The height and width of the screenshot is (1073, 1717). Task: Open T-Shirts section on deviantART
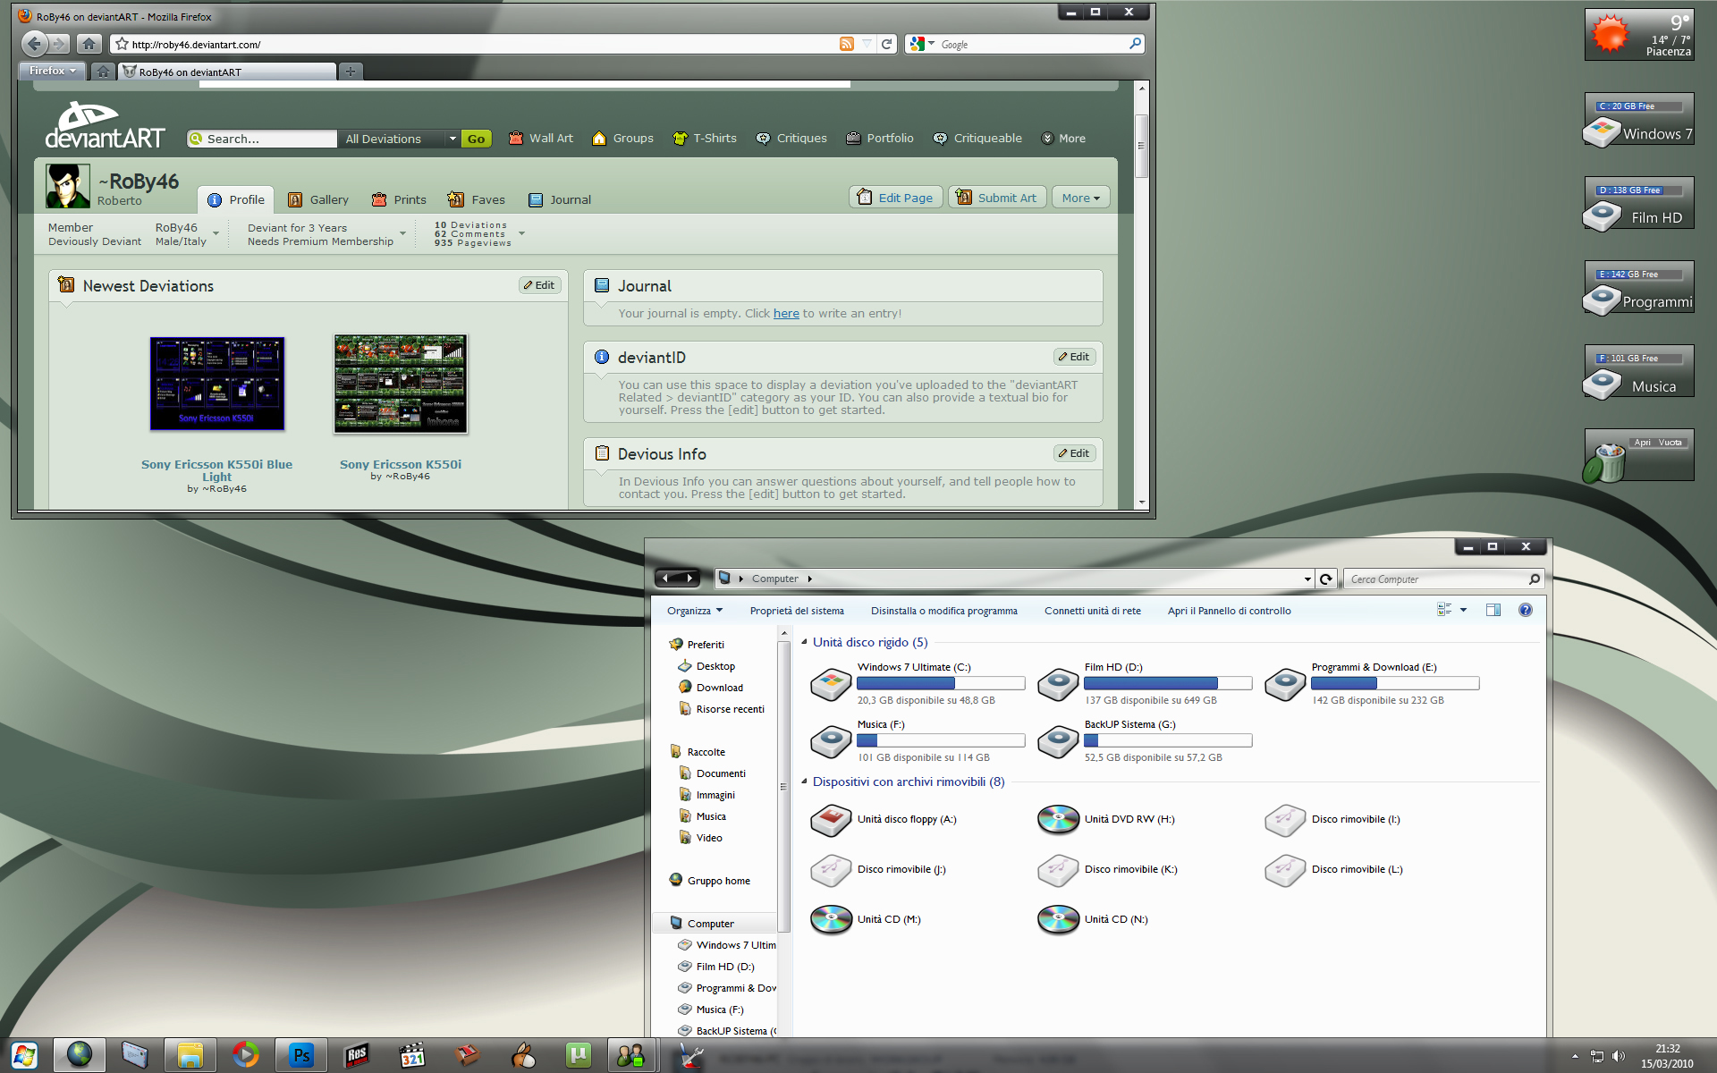coord(705,139)
